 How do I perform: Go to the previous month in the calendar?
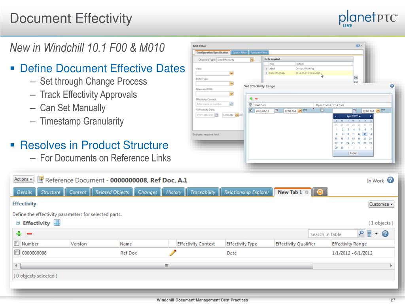tap(335, 116)
